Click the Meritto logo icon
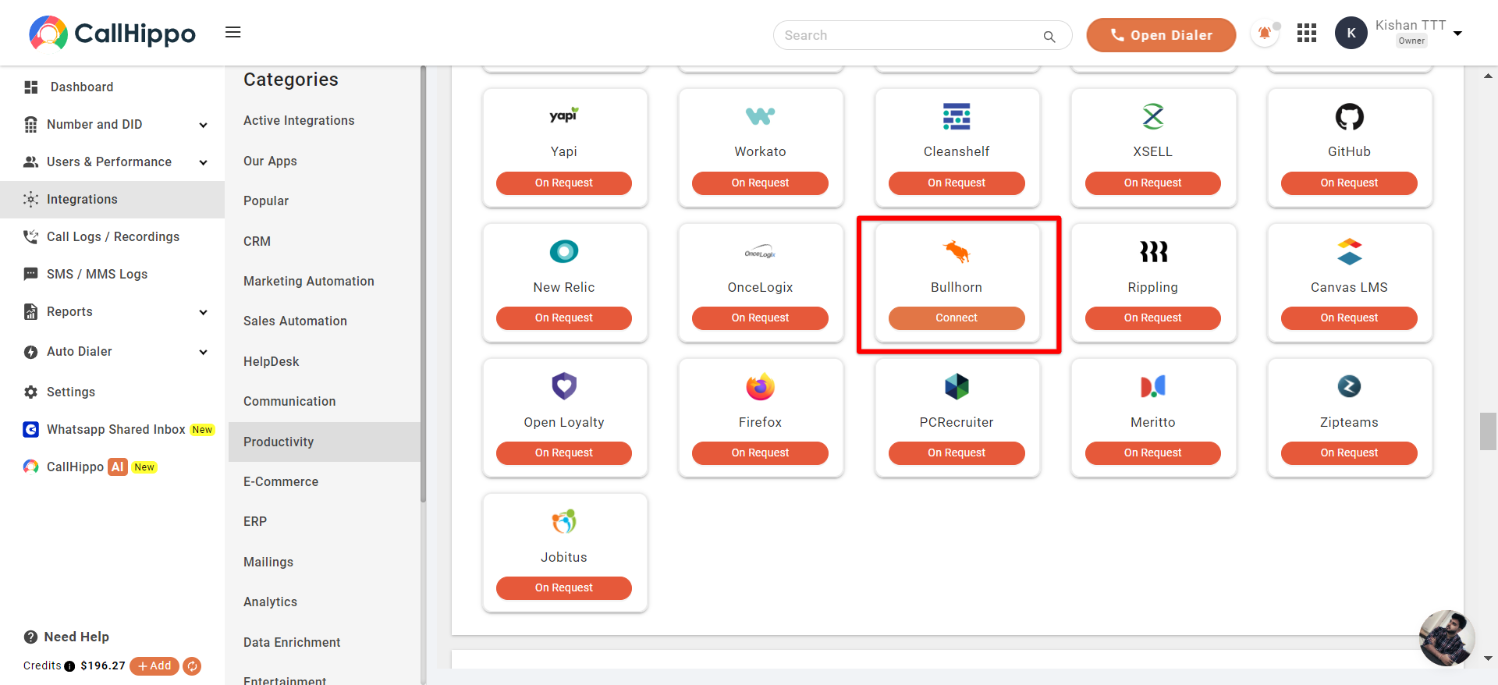The width and height of the screenshot is (1498, 685). [1153, 386]
